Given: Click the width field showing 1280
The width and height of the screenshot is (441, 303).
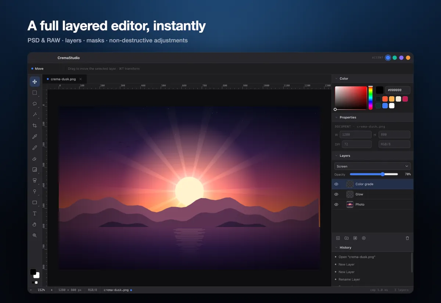Looking at the screenshot, I should (x=356, y=135).
